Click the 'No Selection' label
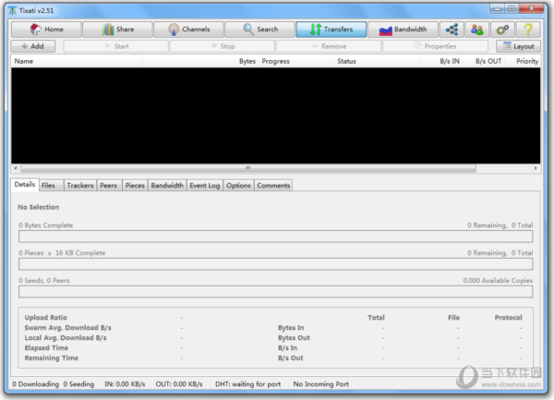Image resolution: width=554 pixels, height=400 pixels. 39,207
